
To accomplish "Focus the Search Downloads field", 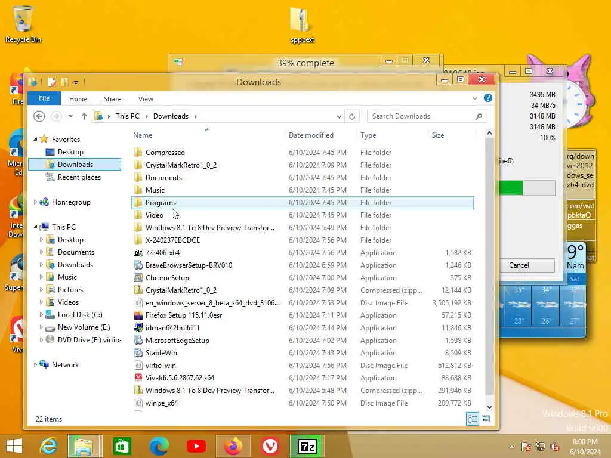I will tap(421, 116).
